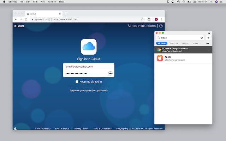
Task: Open the Help menu
Action: tap(61, 2)
